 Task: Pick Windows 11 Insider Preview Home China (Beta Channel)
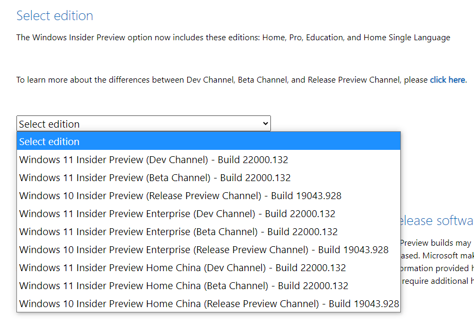coord(208,285)
